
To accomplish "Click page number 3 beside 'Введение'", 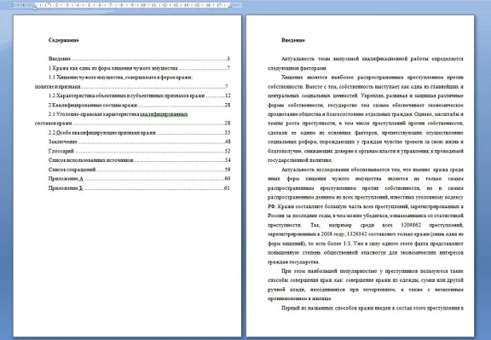I will (x=228, y=59).
